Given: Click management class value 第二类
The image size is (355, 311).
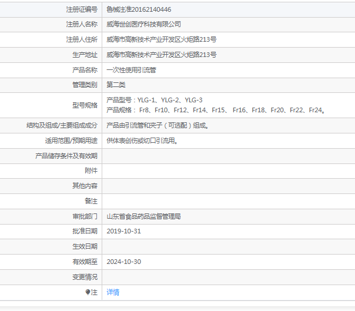Looking at the screenshot, I should [116, 85].
